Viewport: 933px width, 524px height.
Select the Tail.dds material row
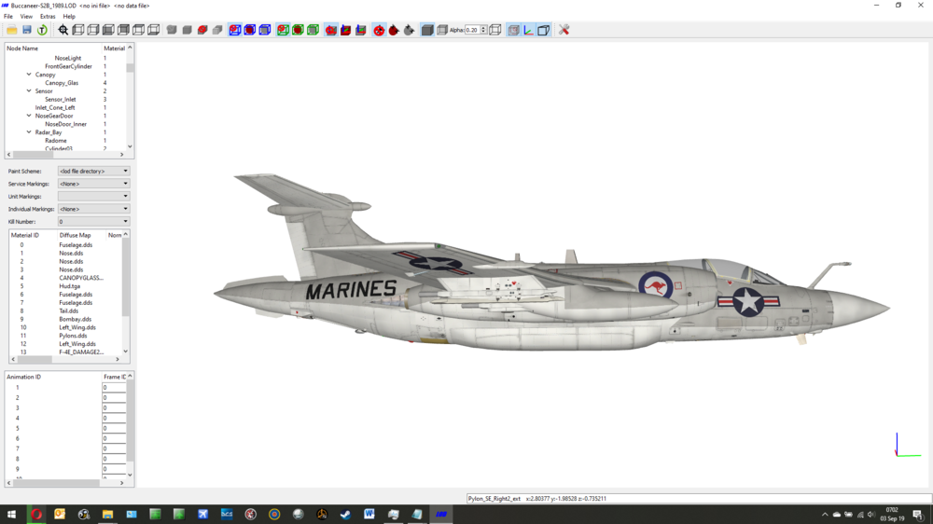[x=68, y=311]
